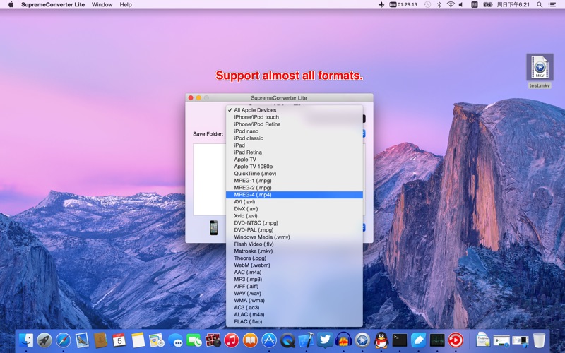Select iPod nano preset
Screen dimensions: 565x353
click(x=294, y=131)
